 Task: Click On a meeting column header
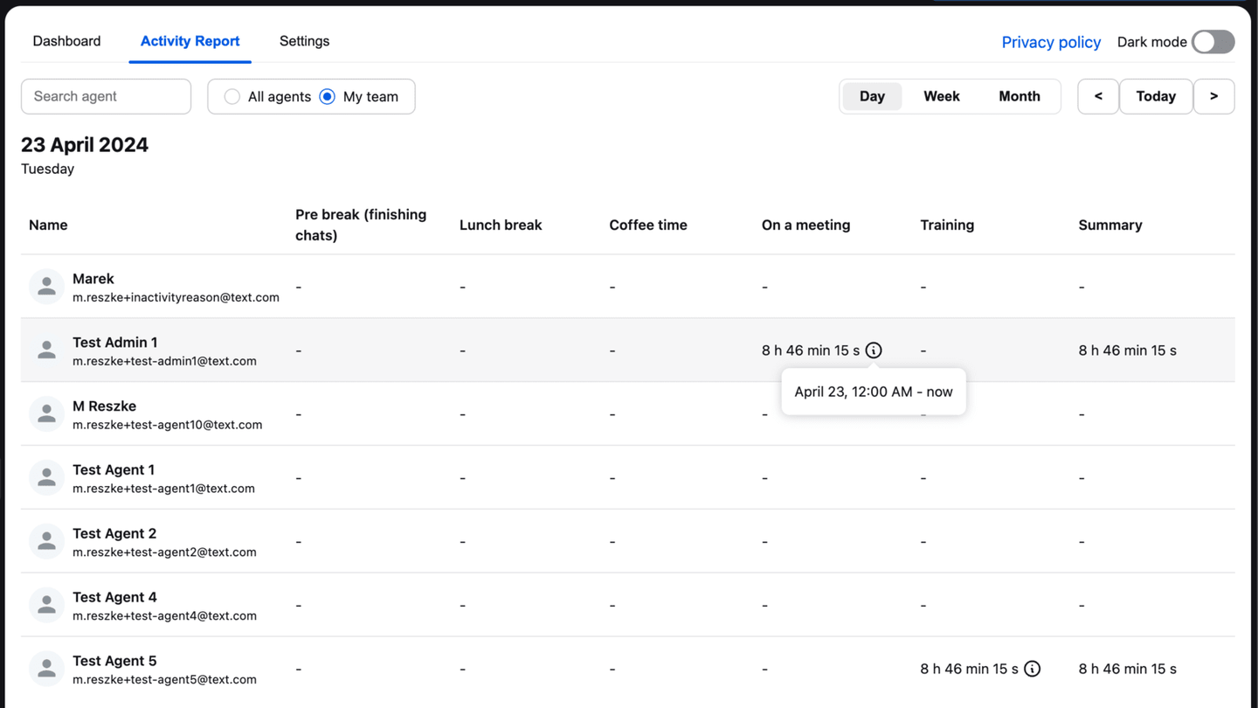pos(805,225)
